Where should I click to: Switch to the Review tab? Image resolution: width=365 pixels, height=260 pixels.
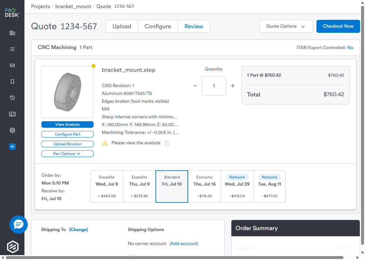[194, 26]
